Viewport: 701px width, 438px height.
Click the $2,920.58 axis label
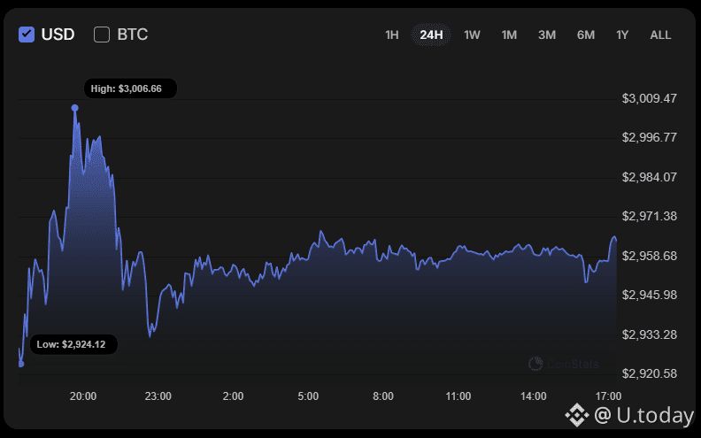(649, 373)
